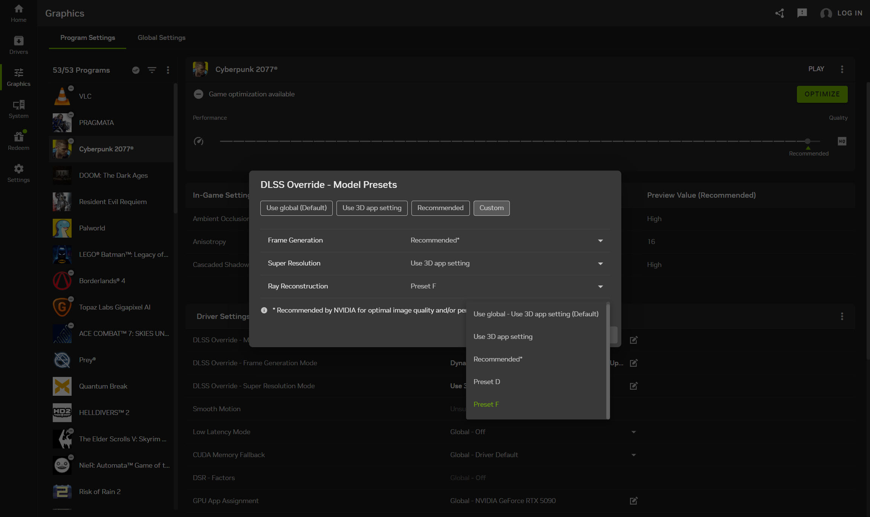Select Topaz Labs Gigapixel AI
870x517 pixels.
(x=111, y=307)
